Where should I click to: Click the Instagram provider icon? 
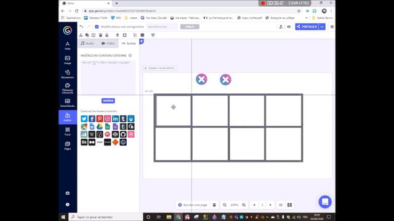108,118
